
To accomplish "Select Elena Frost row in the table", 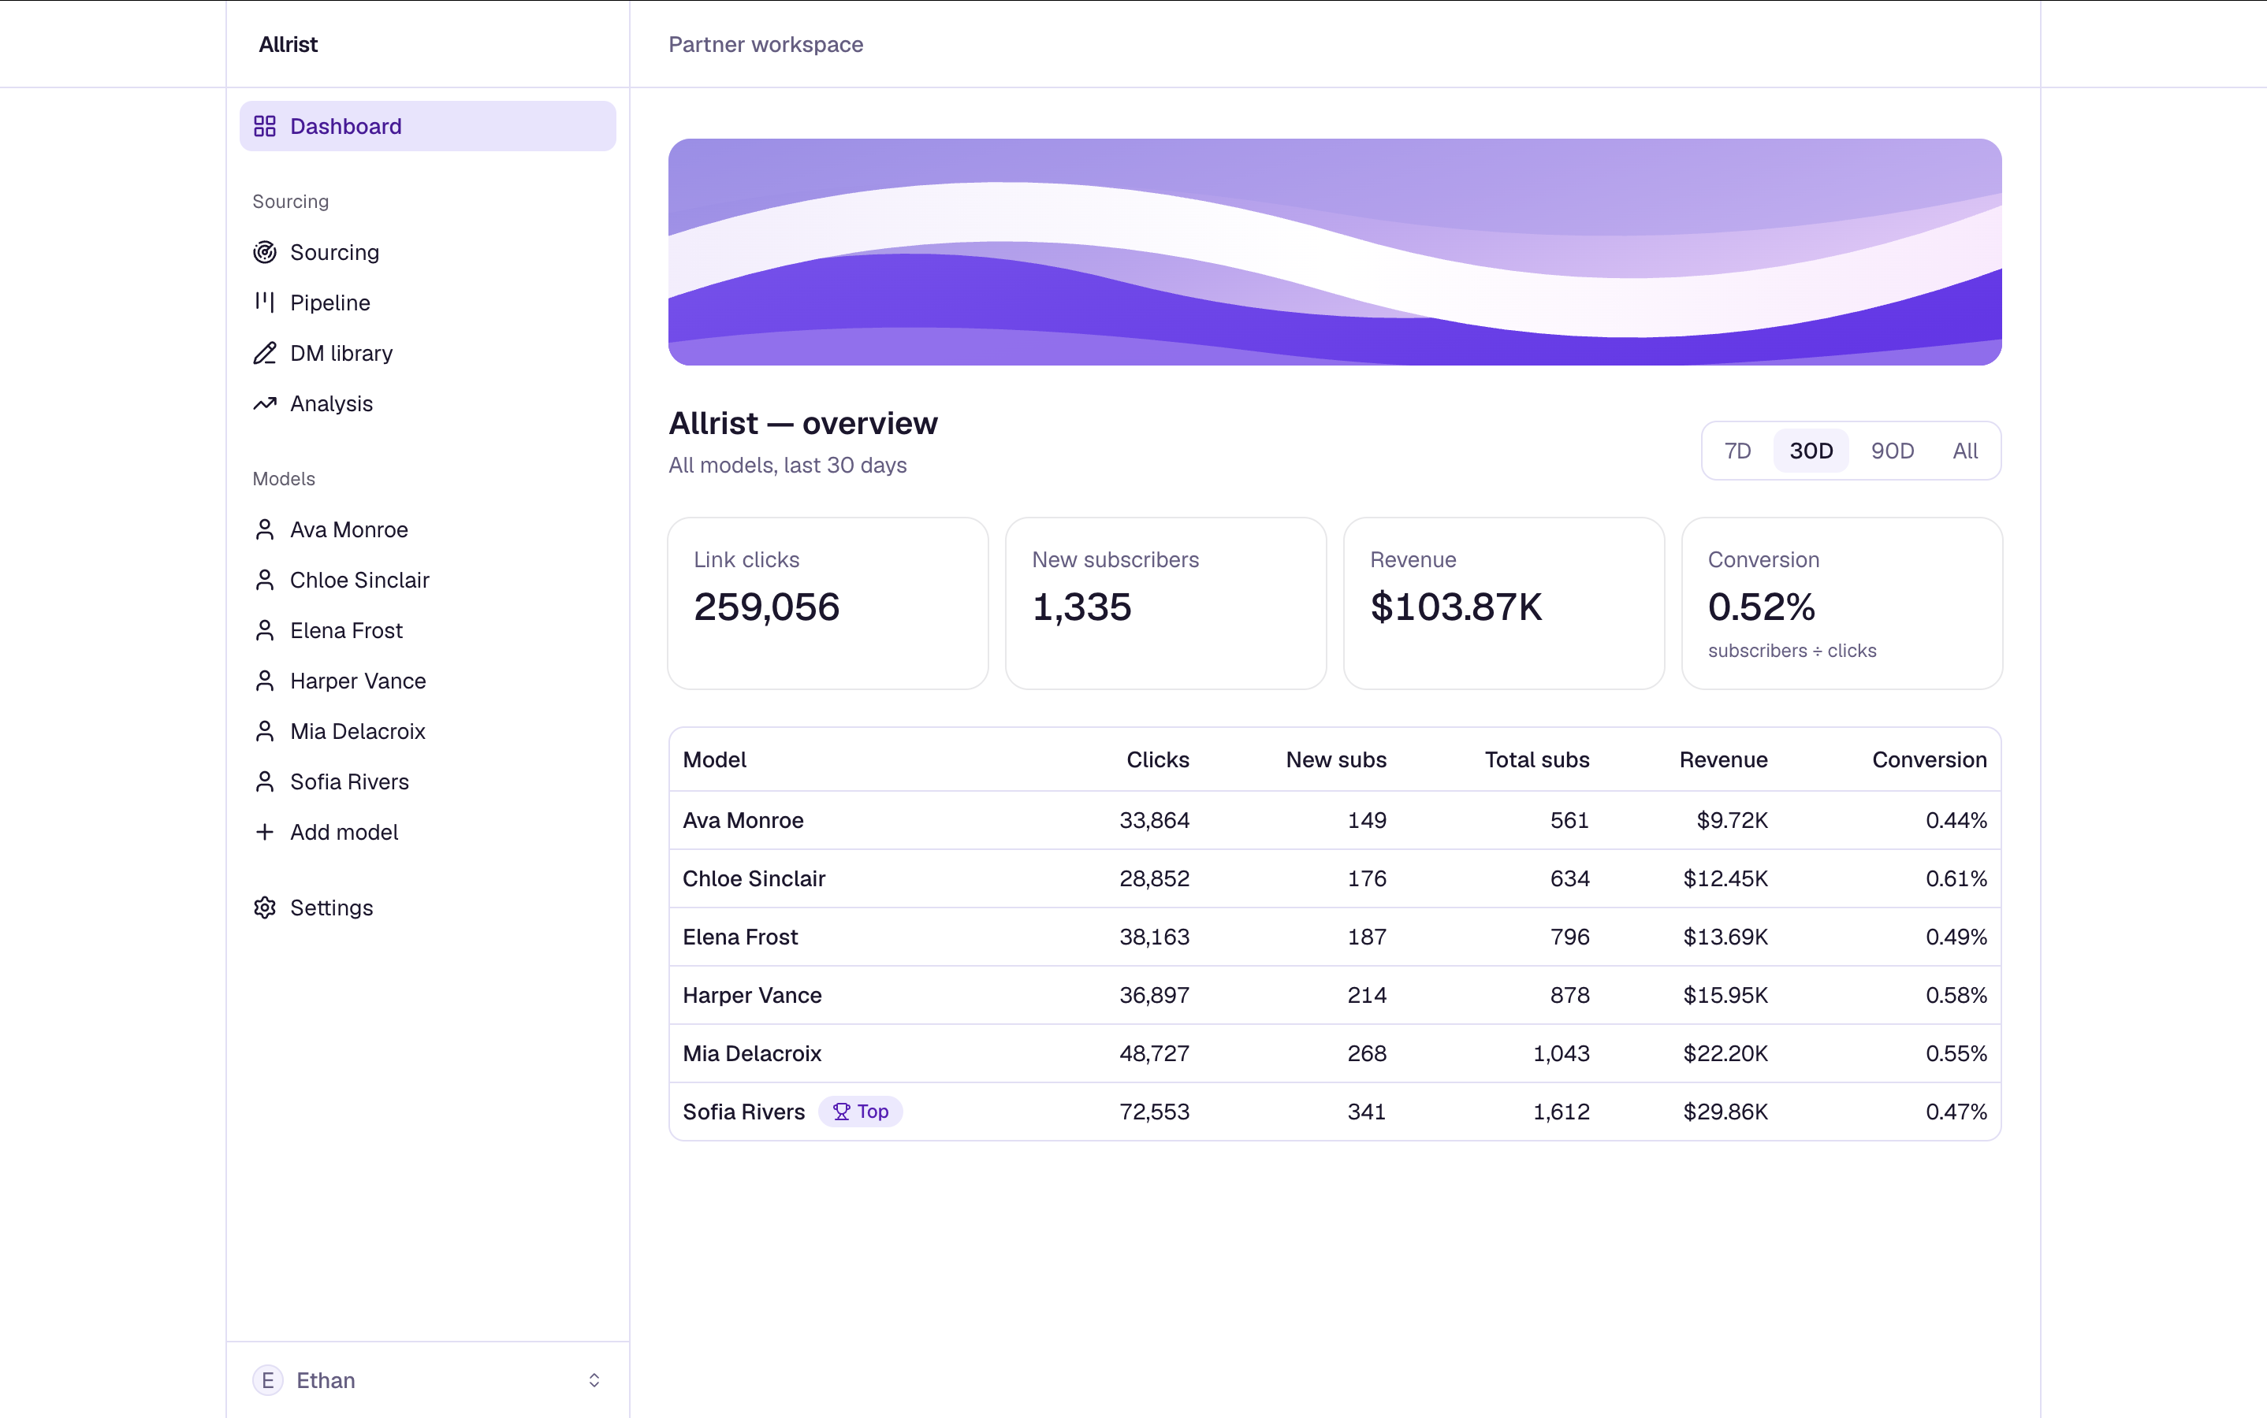I will (1335, 937).
